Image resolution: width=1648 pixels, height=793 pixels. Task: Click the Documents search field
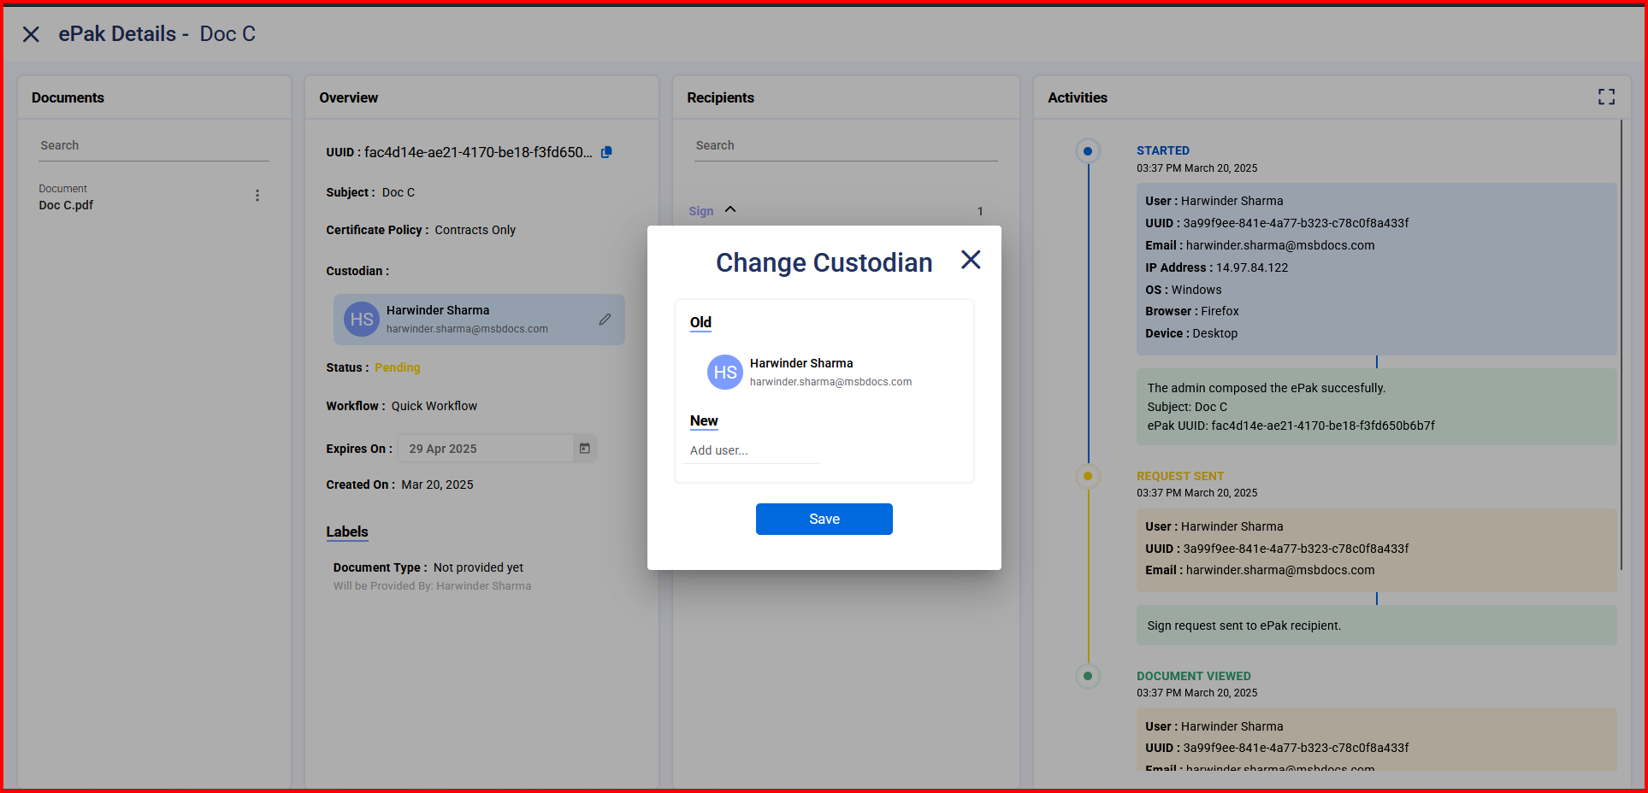pos(154,146)
